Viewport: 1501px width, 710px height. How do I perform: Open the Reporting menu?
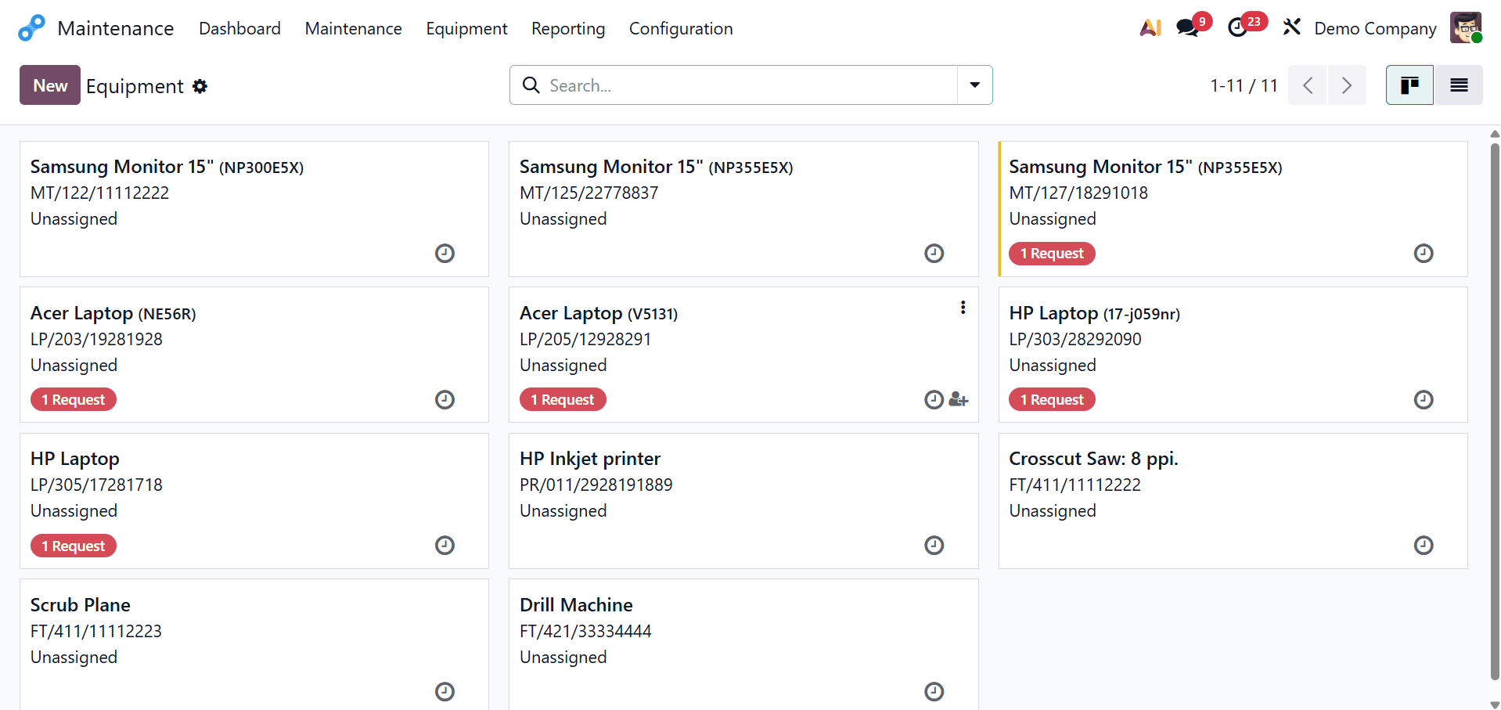click(568, 28)
